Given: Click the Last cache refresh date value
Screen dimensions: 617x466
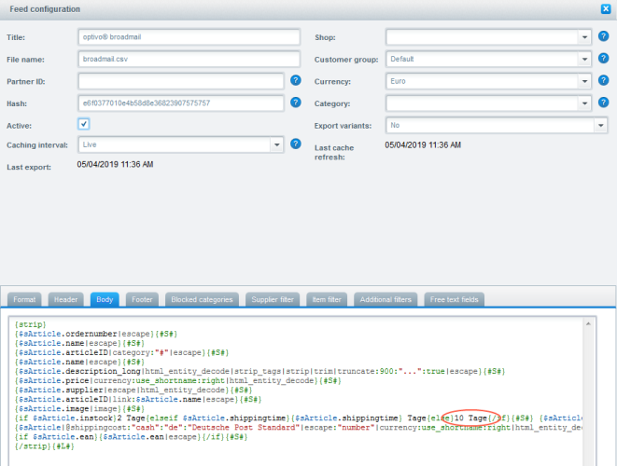Looking at the screenshot, I should point(423,145).
